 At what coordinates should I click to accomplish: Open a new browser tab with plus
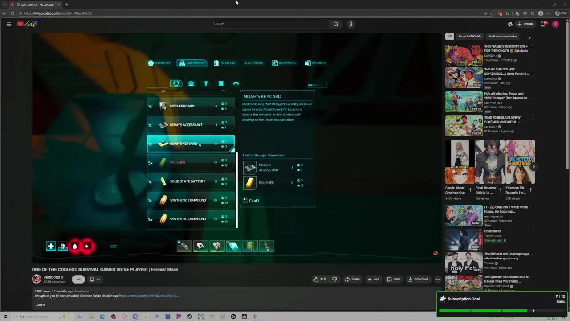66,4
